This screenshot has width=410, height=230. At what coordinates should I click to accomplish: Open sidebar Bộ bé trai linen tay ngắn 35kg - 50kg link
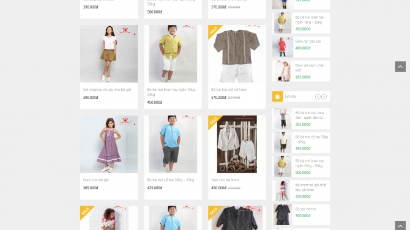pos(310,164)
